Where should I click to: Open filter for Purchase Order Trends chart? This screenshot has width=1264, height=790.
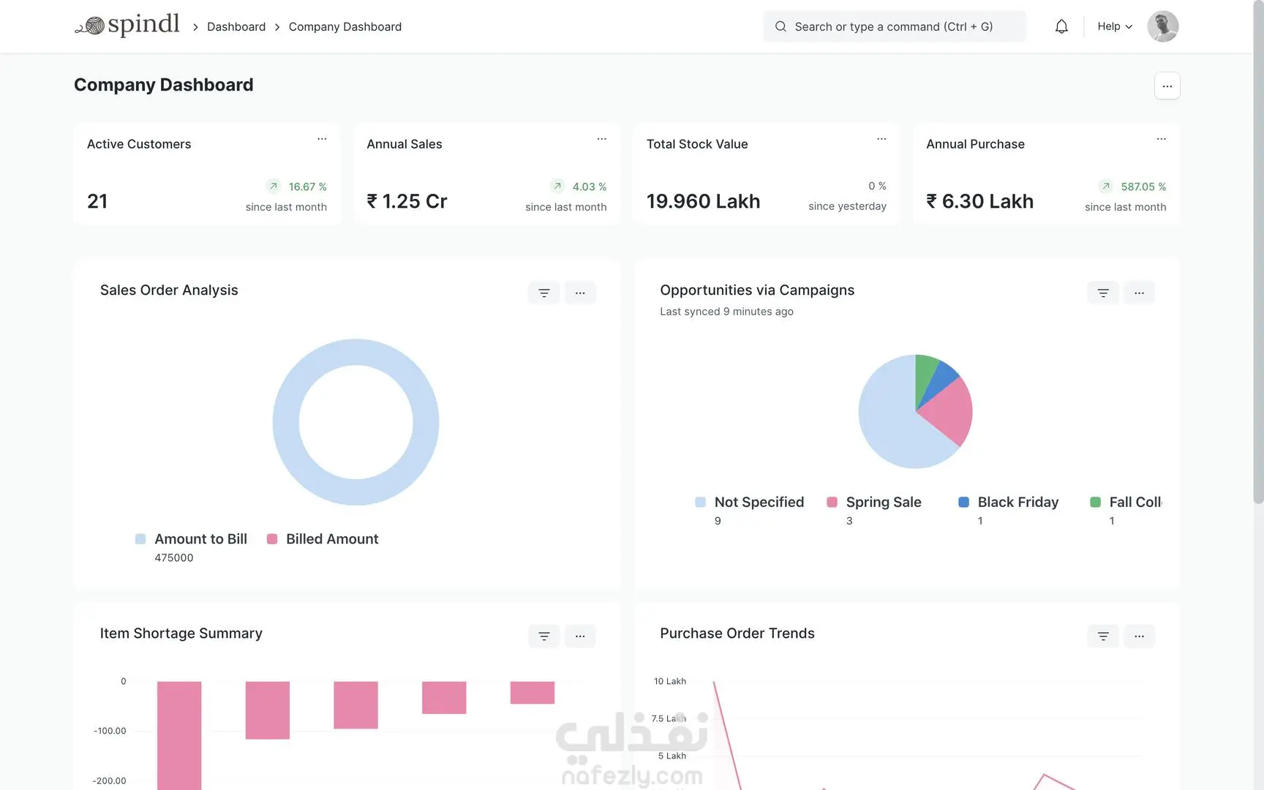1103,636
